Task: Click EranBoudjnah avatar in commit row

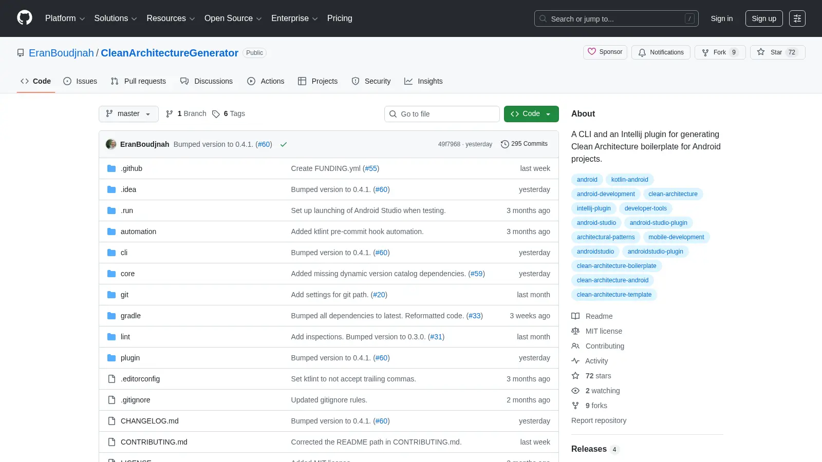Action: coord(111,144)
